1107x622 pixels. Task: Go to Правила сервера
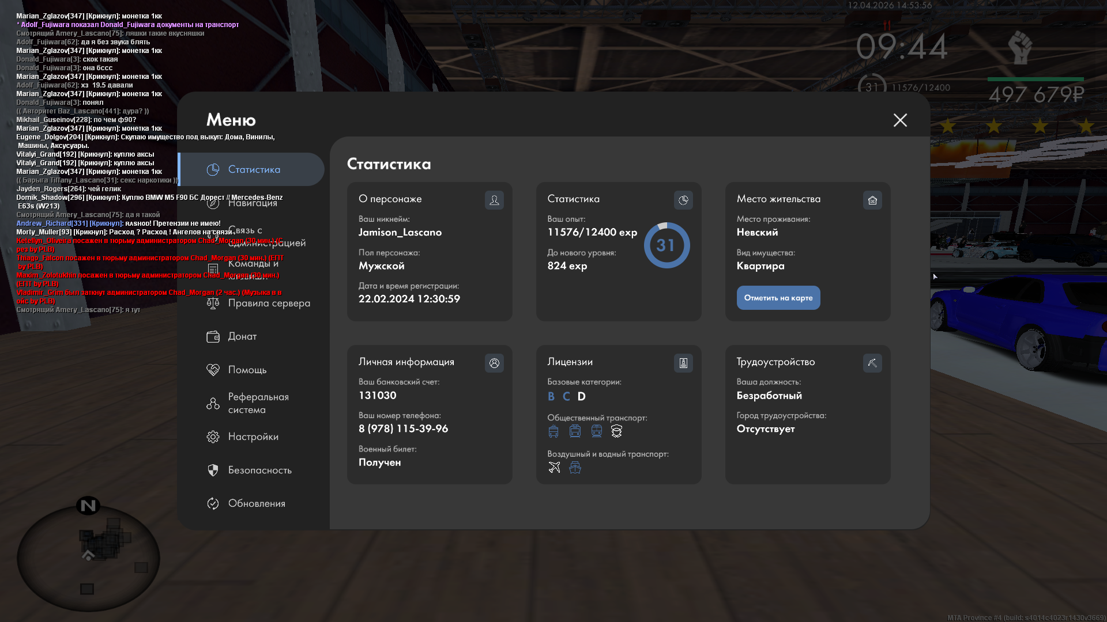pyautogui.click(x=269, y=303)
